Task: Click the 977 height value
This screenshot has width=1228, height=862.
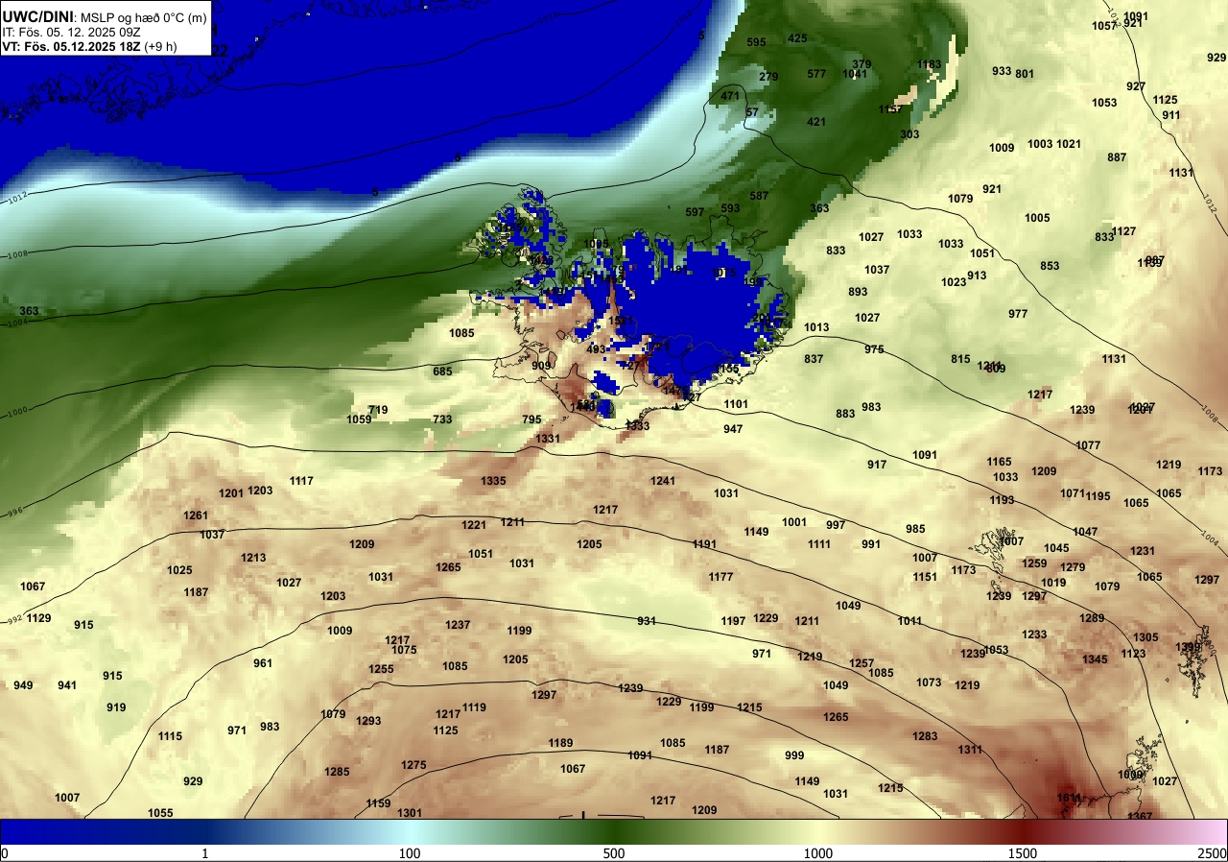Action: [x=1018, y=314]
